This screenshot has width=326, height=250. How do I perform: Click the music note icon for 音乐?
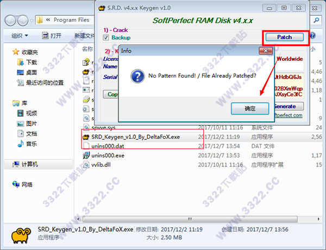[21, 144]
